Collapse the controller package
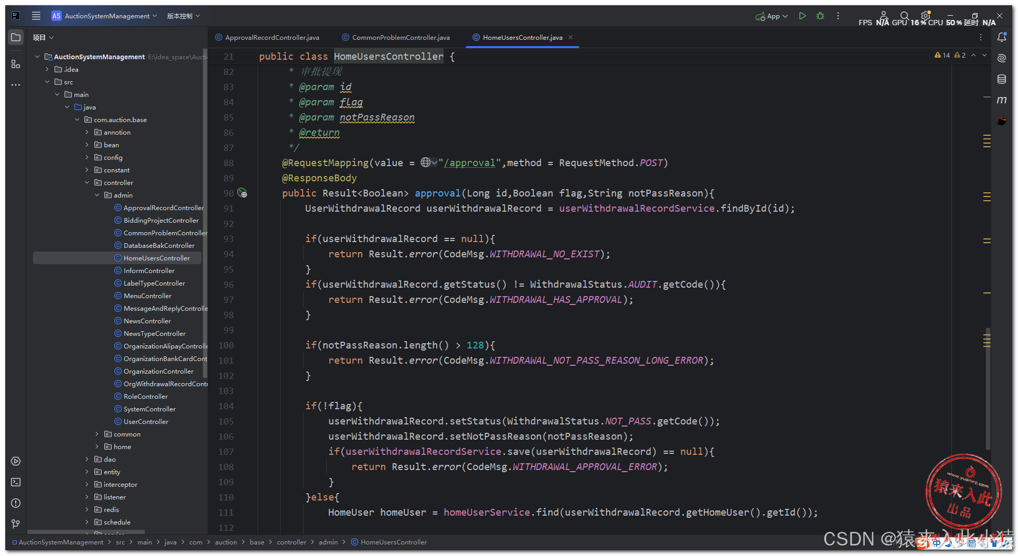This screenshot has height=556, width=1018. tap(87, 182)
